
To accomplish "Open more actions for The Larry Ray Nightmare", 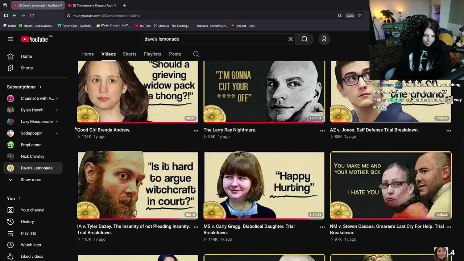I will [322, 130].
